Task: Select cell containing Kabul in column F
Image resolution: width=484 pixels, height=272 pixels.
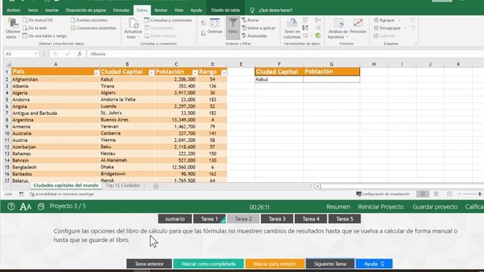Action: (279, 79)
